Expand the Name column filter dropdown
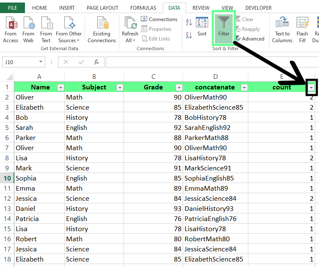The height and width of the screenshot is (267, 319). coord(60,87)
